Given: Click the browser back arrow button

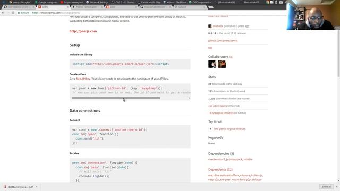Looking at the screenshot, I should [x=3, y=13].
